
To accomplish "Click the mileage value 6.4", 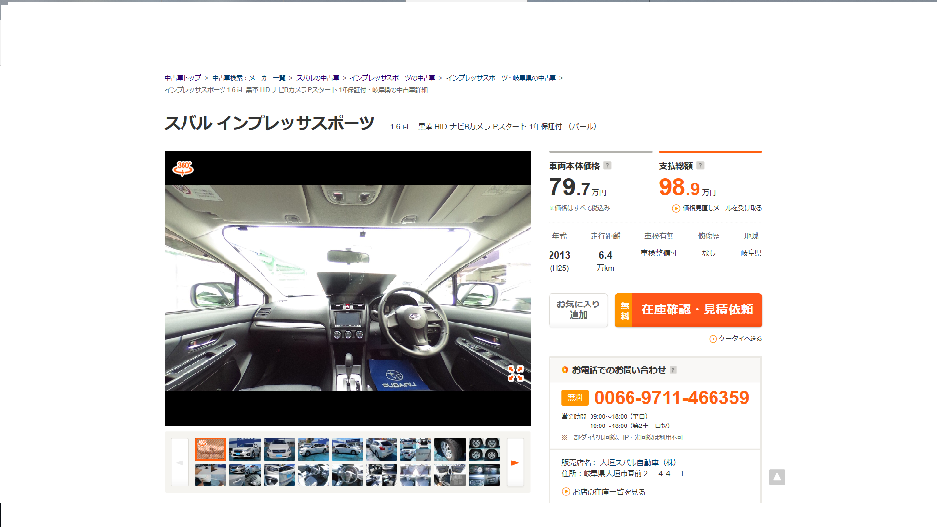I will coord(605,255).
